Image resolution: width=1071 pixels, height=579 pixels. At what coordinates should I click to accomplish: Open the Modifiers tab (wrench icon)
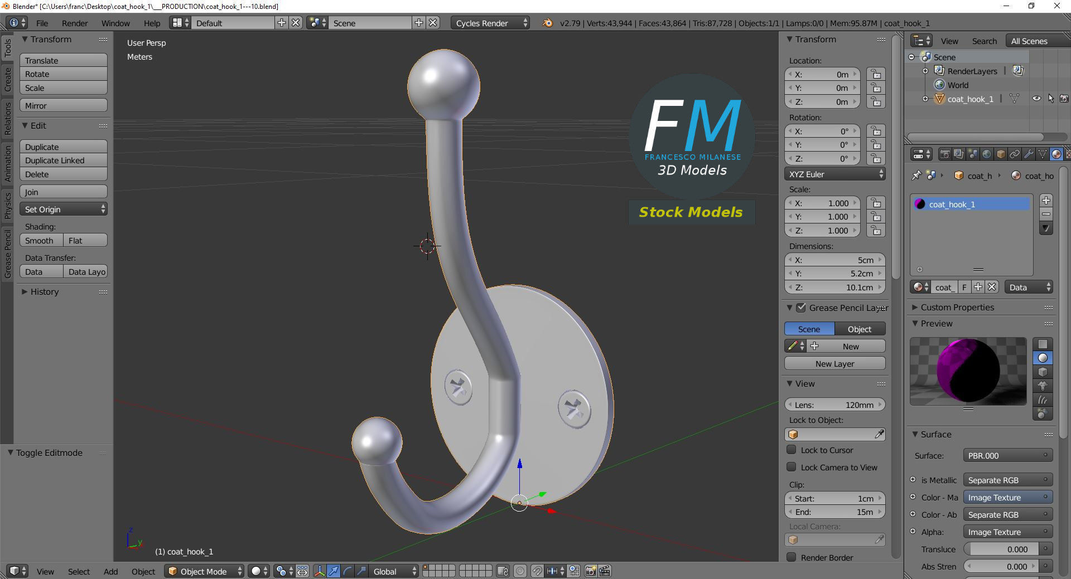tap(1029, 154)
